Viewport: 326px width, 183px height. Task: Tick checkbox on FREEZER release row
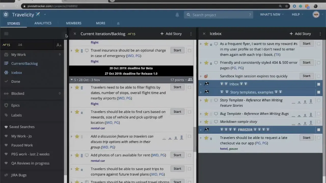pyautogui.click(x=319, y=130)
